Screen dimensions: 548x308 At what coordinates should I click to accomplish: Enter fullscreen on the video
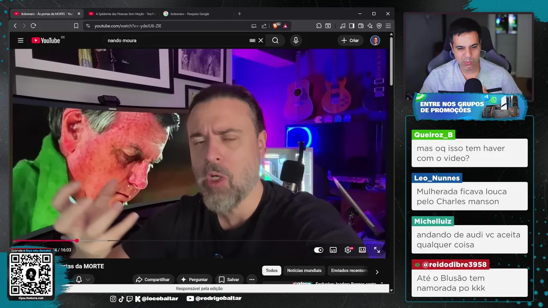[x=377, y=250]
